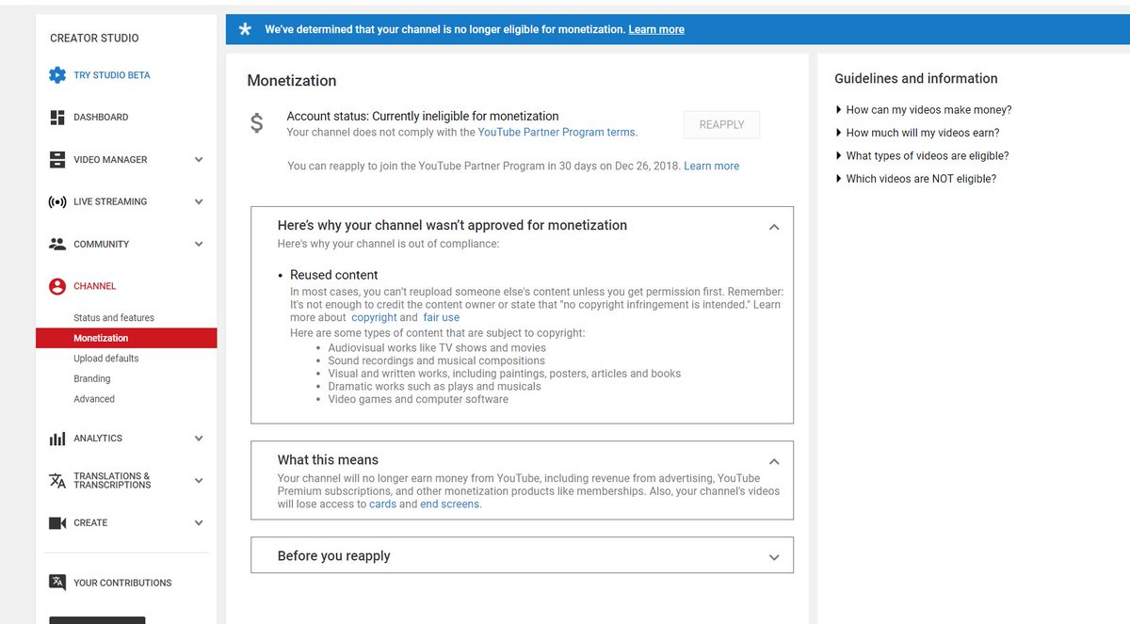Click the Creator Studio heading
1130x624 pixels.
coord(94,39)
